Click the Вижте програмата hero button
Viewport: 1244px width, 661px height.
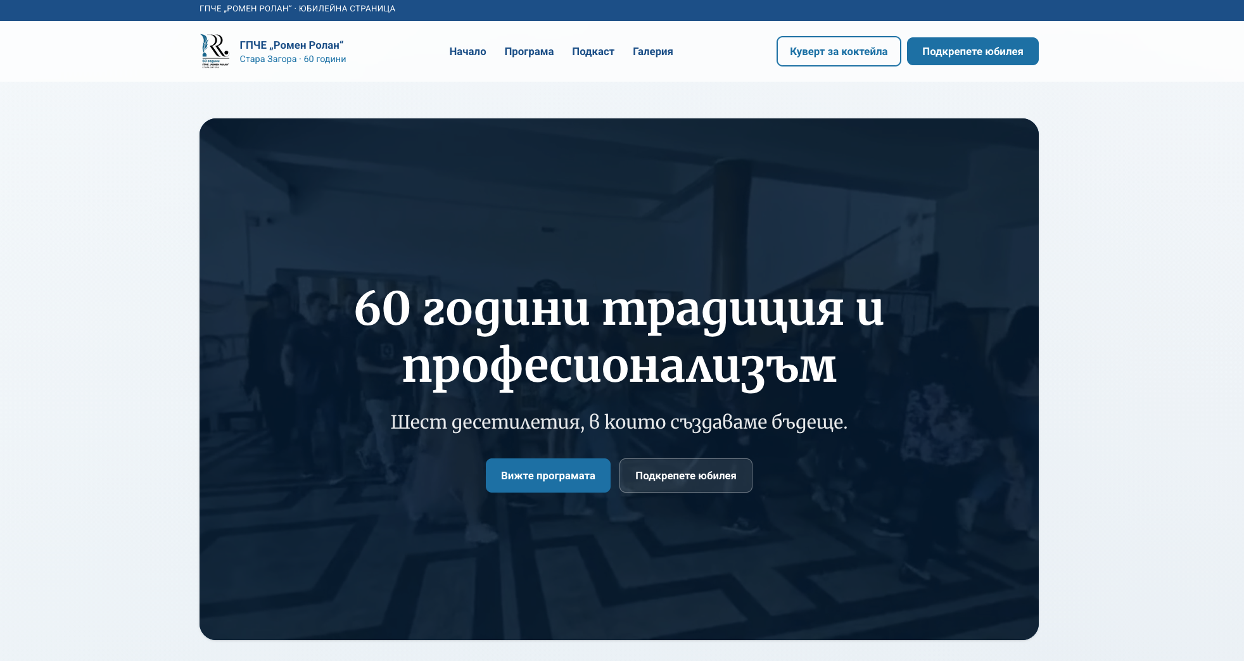(548, 475)
